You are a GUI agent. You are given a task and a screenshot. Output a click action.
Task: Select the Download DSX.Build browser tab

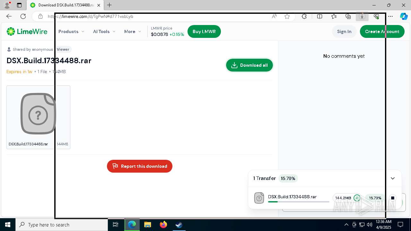click(x=65, y=5)
